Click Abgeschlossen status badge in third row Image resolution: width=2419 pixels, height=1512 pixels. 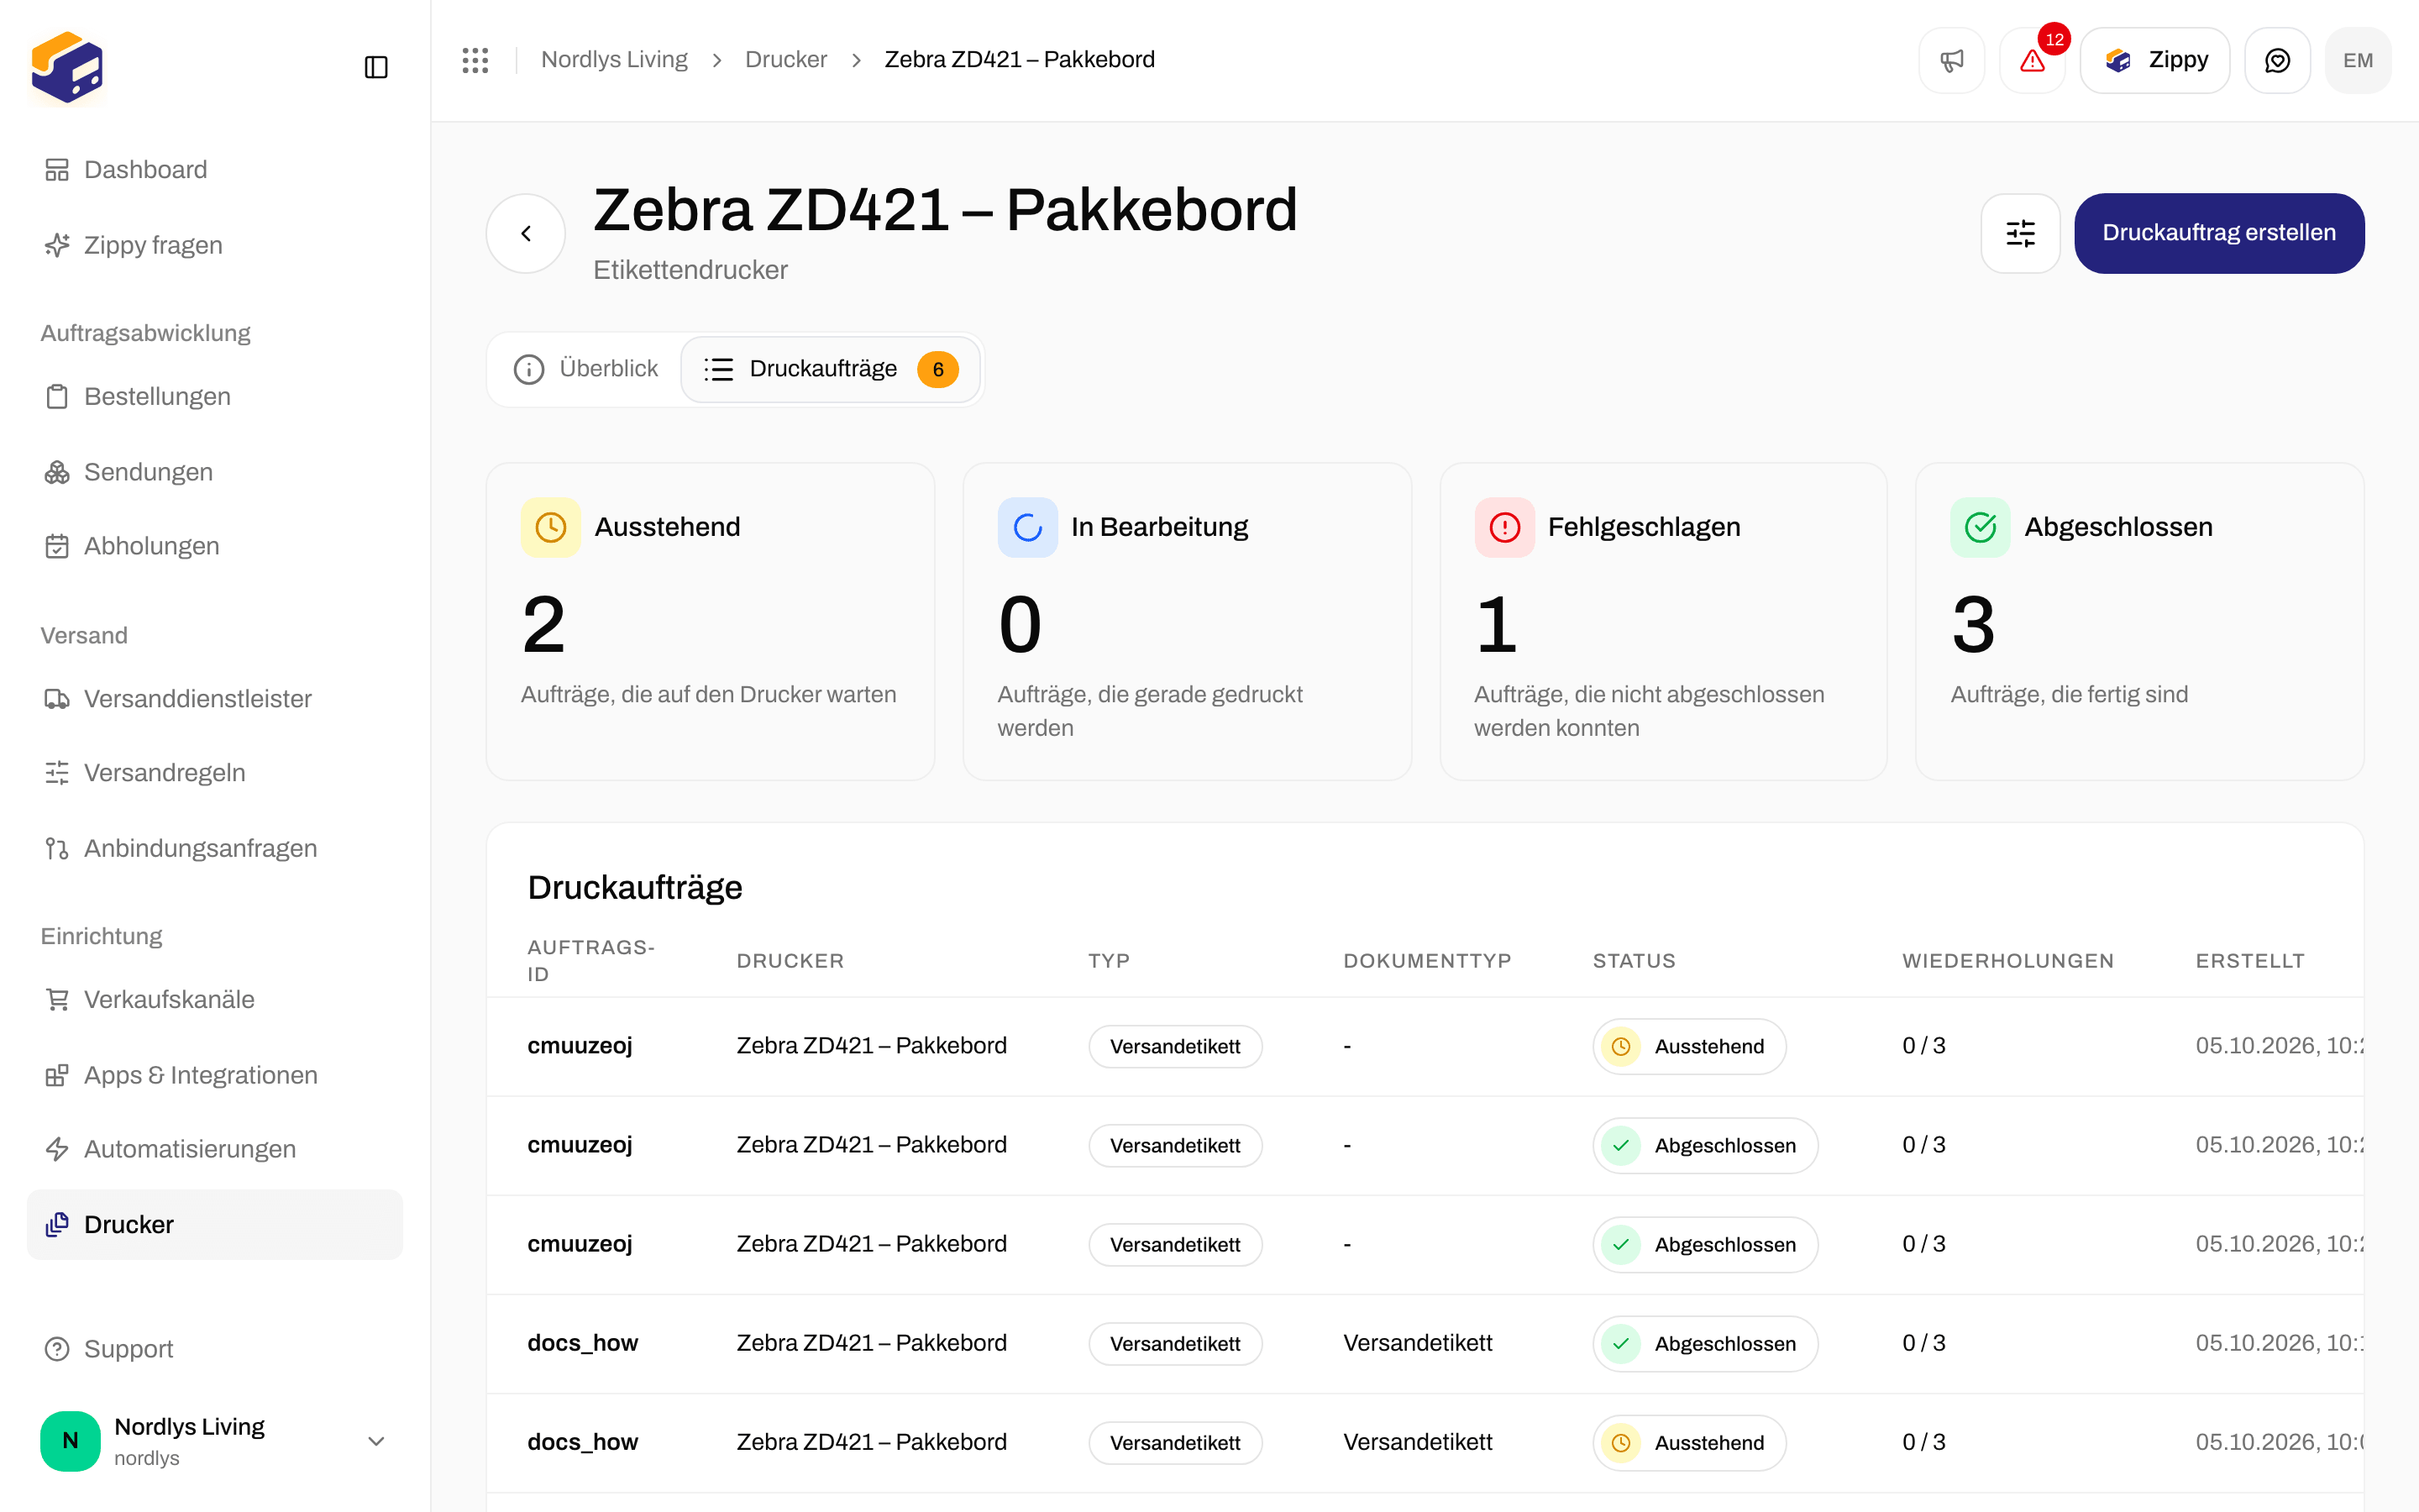(x=1705, y=1245)
